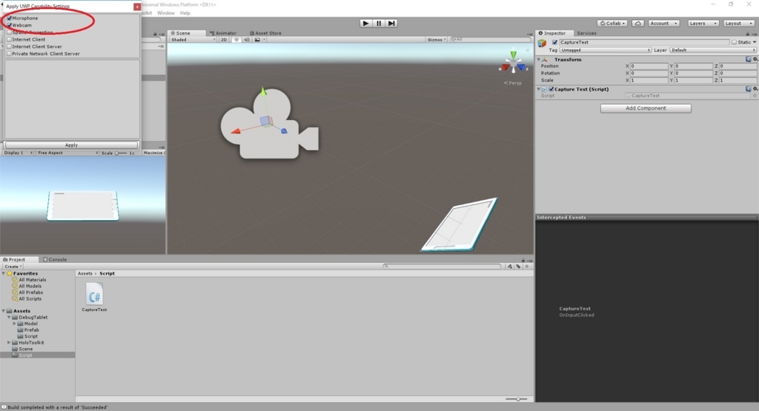Image resolution: width=759 pixels, height=411 pixels.
Task: Lock the Inspector panel
Action: pos(747,33)
